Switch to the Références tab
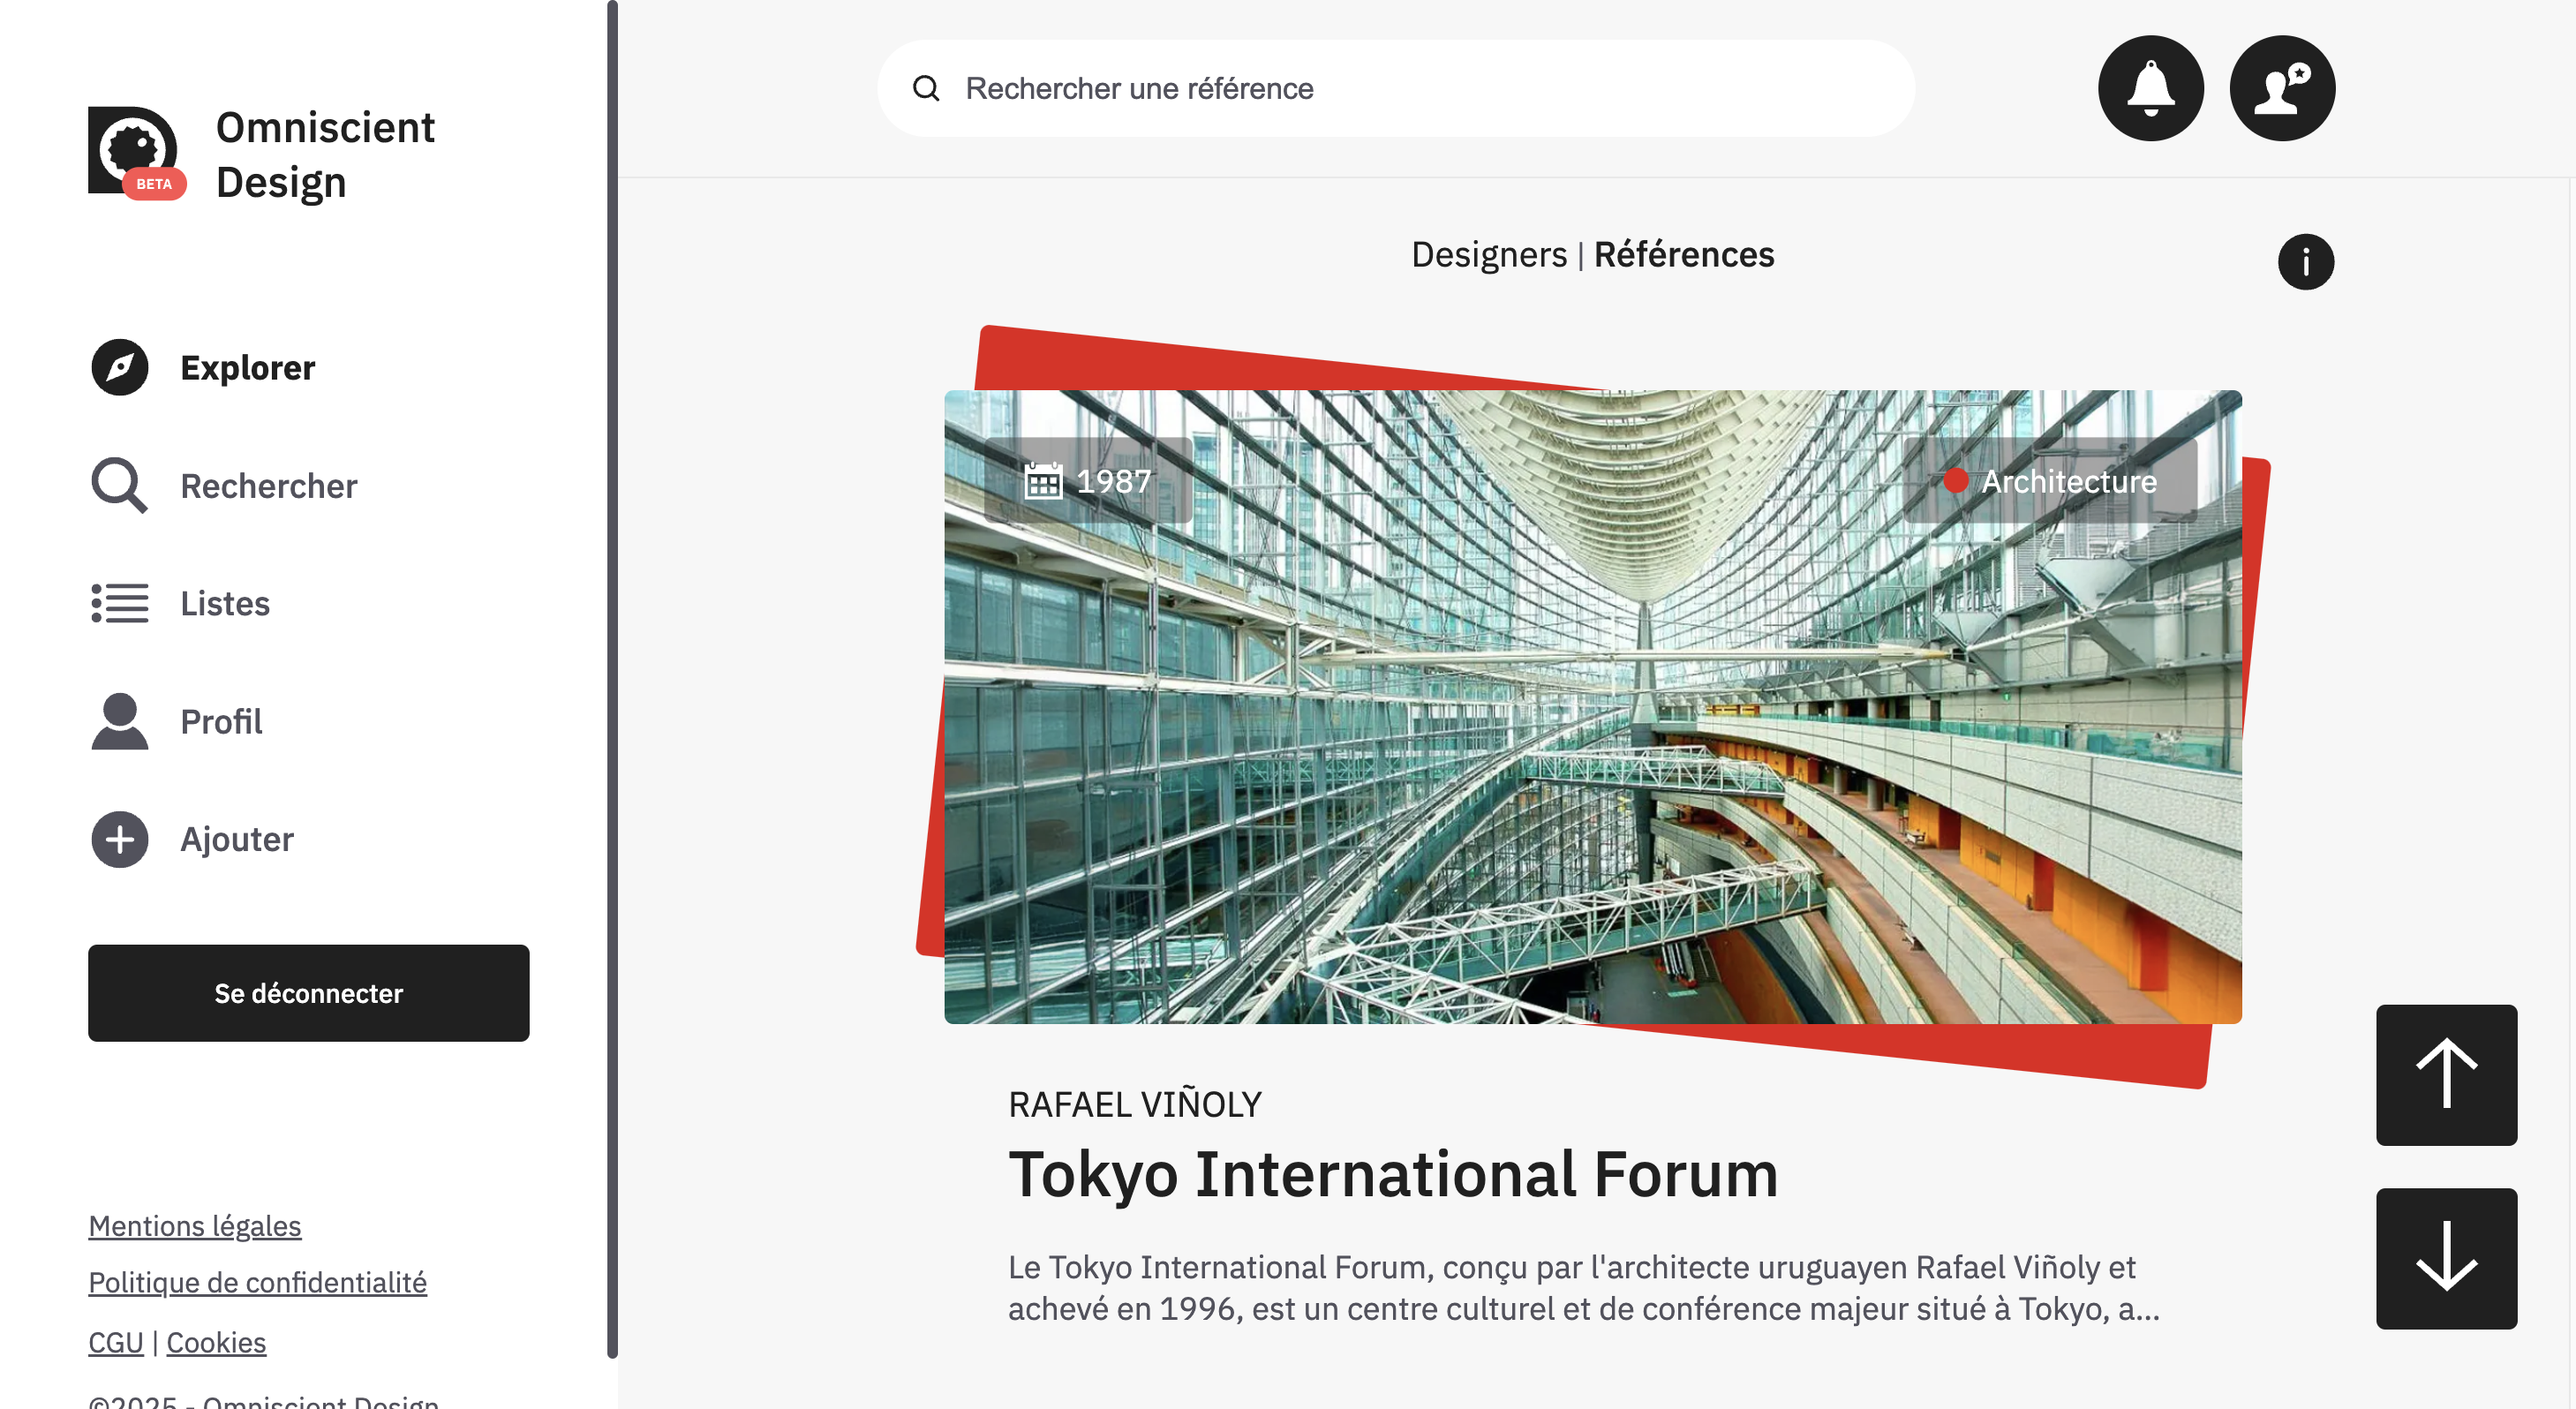The image size is (2576, 1409). click(1684, 254)
